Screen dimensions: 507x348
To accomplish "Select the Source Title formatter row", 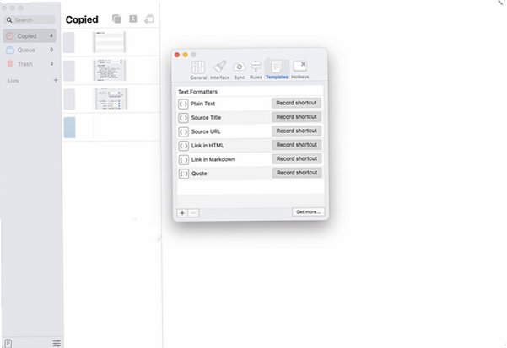I will tap(251, 117).
